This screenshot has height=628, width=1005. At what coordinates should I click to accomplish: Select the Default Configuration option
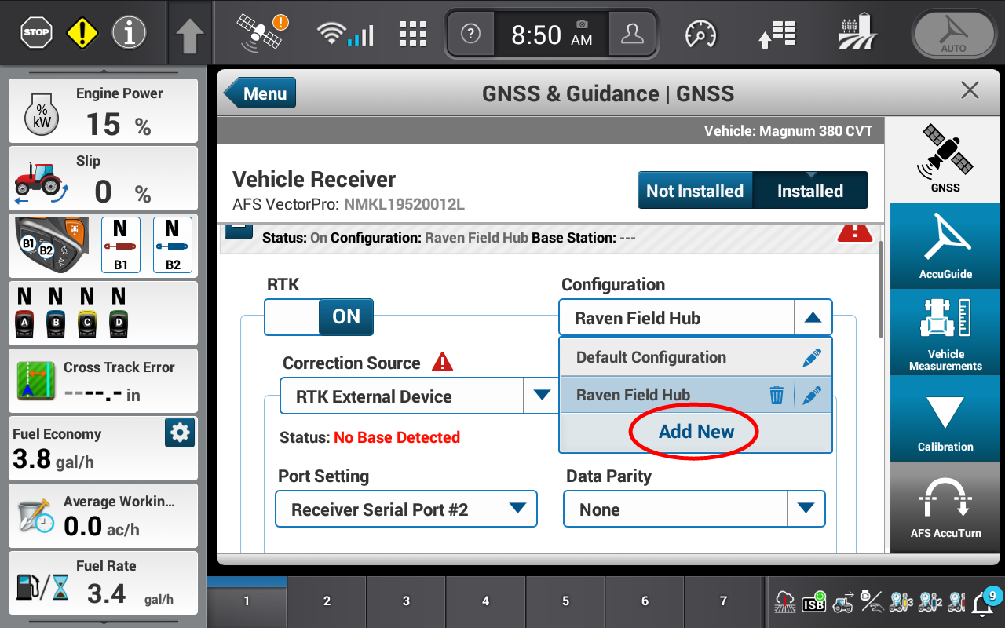[x=696, y=357]
